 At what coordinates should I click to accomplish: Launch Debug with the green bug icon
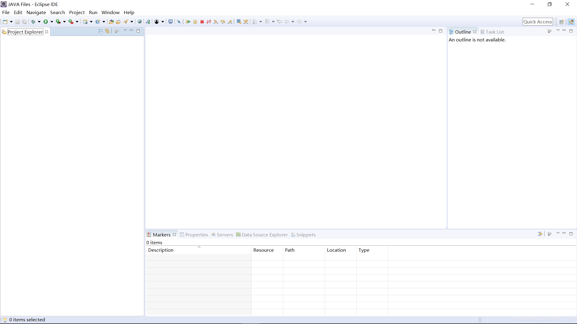coord(33,22)
